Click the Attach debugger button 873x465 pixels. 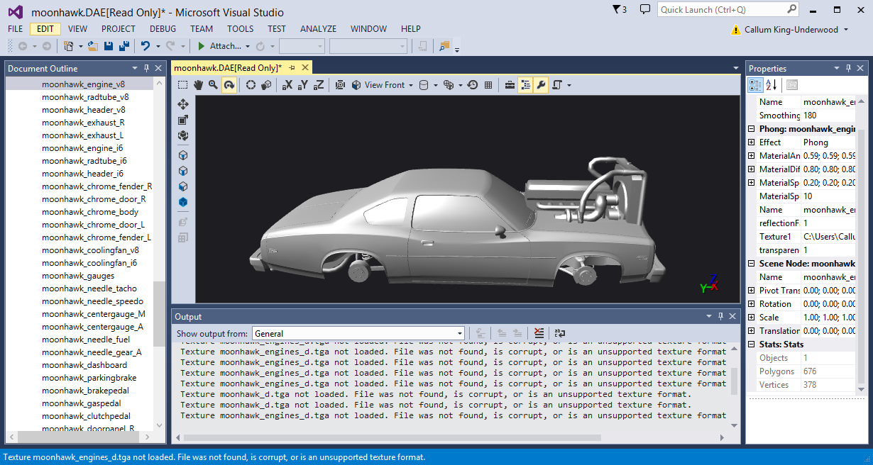click(219, 46)
